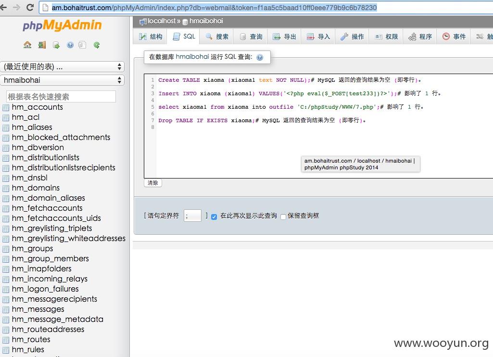The image size is (493, 357).
Task: Click the browser forward arrow
Action: coord(16,7)
